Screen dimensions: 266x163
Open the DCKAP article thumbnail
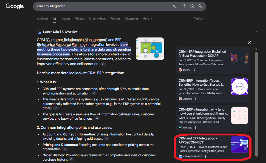pos(239,58)
